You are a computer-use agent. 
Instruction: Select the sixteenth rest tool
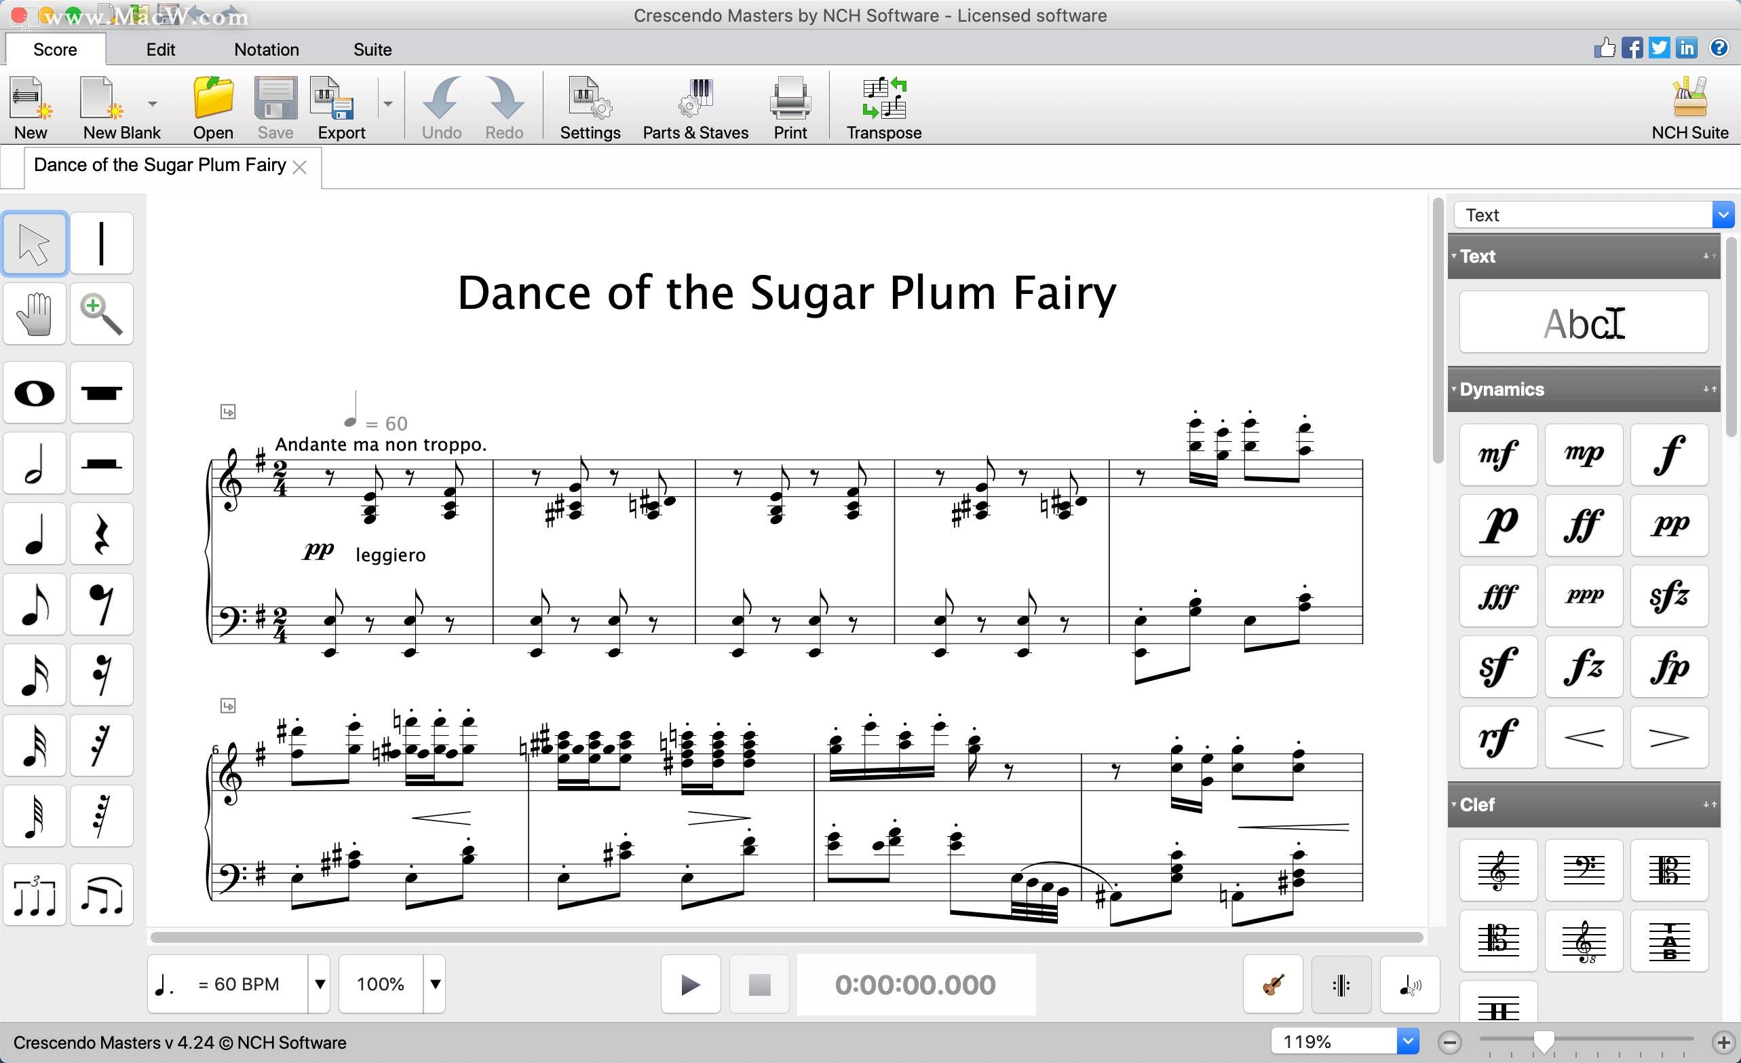coord(102,675)
